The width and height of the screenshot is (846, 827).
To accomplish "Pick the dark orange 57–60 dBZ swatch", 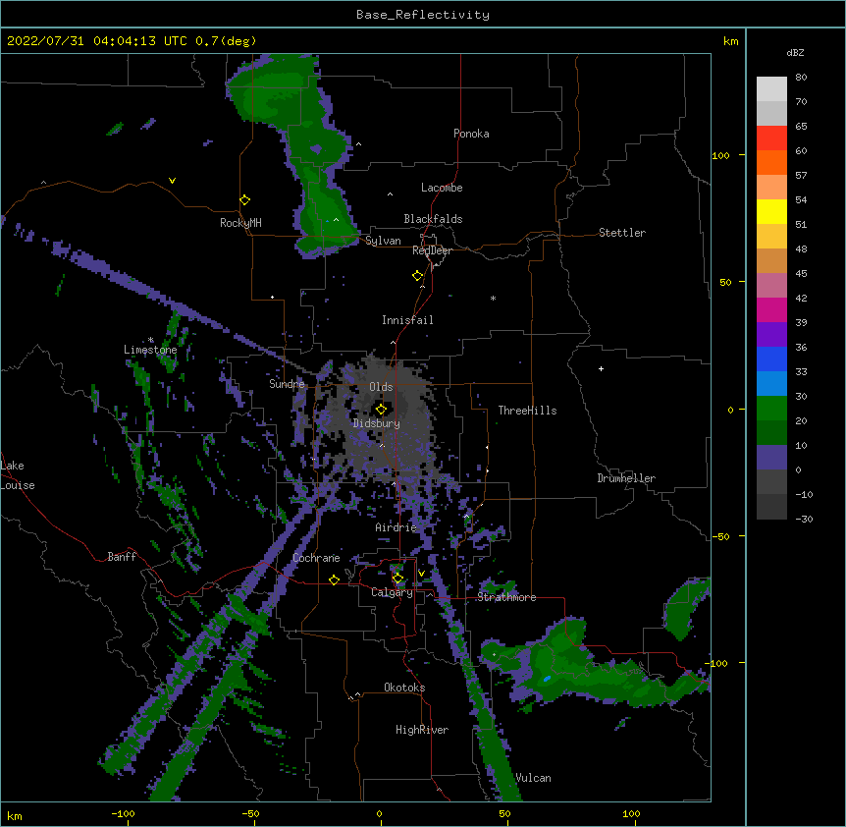I will [771, 162].
